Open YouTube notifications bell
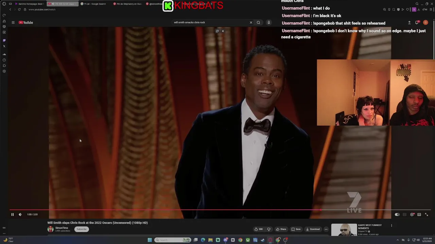 click(417, 22)
